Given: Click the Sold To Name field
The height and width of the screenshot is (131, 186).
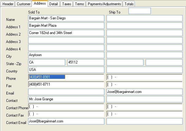Looking at the screenshot, I should coord(66,18).
